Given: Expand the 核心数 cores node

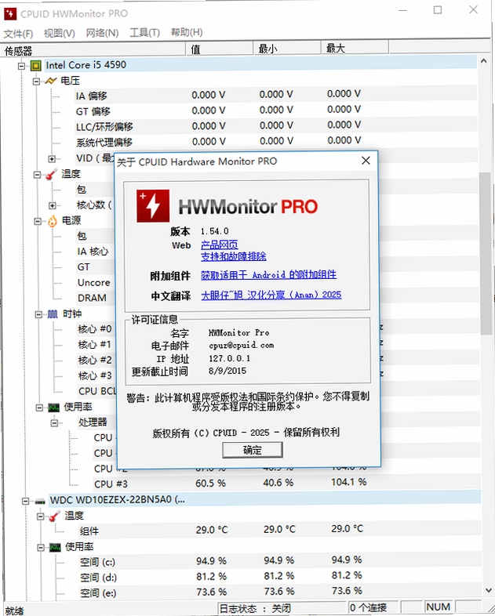Looking at the screenshot, I should [x=52, y=205].
